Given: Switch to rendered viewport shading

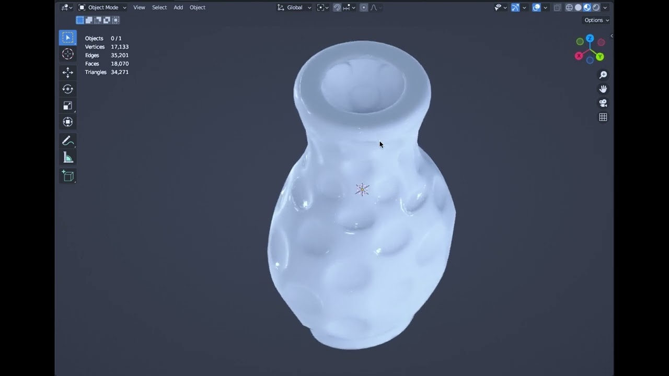Looking at the screenshot, I should click(596, 7).
